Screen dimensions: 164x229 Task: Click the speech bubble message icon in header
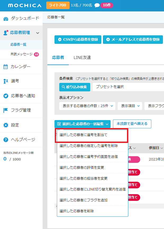pyautogui.click(x=97, y=6)
